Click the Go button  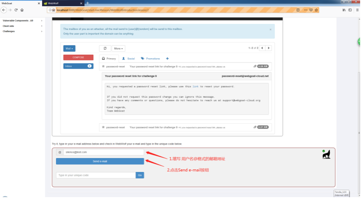140,175
